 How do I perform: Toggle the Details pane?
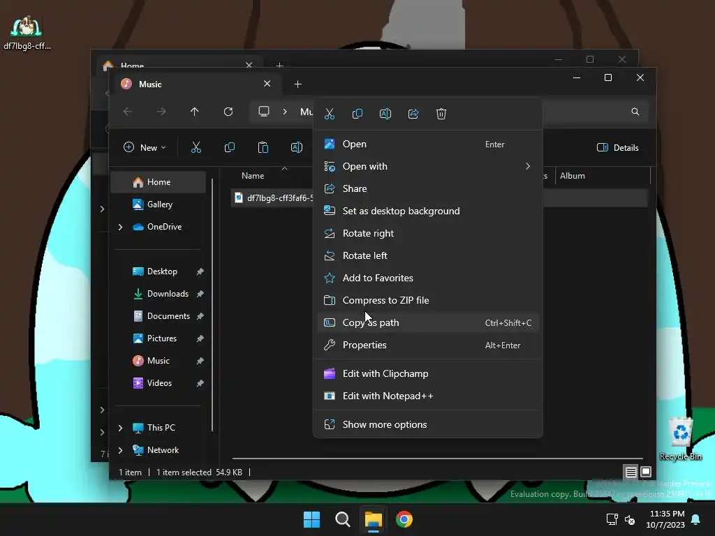coord(618,147)
